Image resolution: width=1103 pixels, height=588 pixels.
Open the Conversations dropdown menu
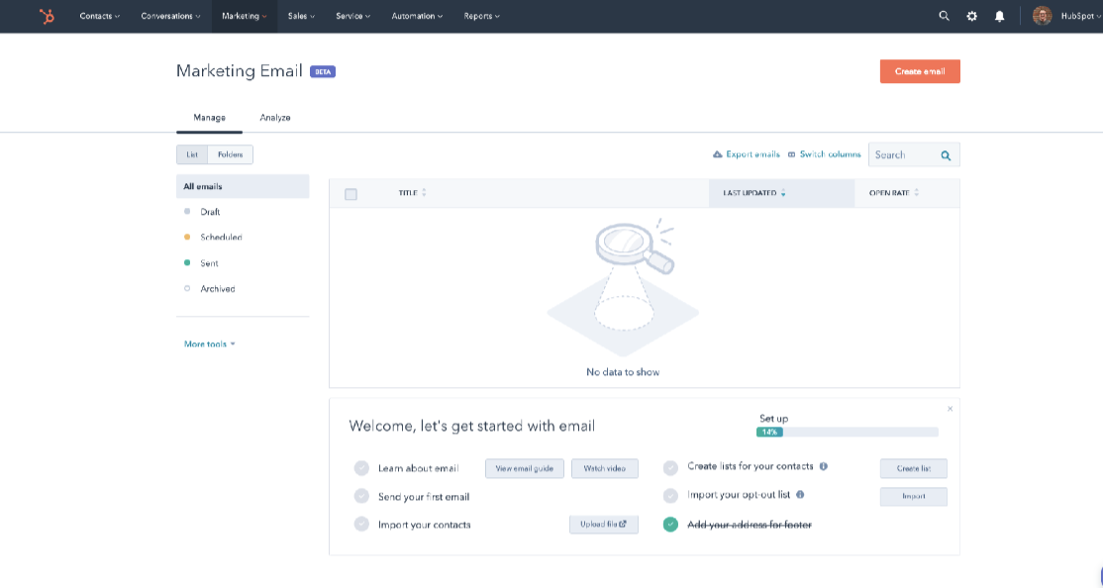170,16
